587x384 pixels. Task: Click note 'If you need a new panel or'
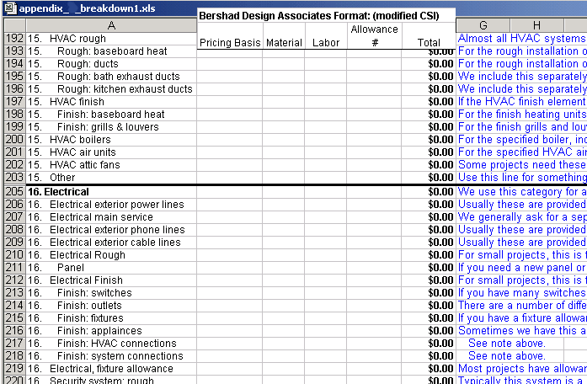[521, 268]
